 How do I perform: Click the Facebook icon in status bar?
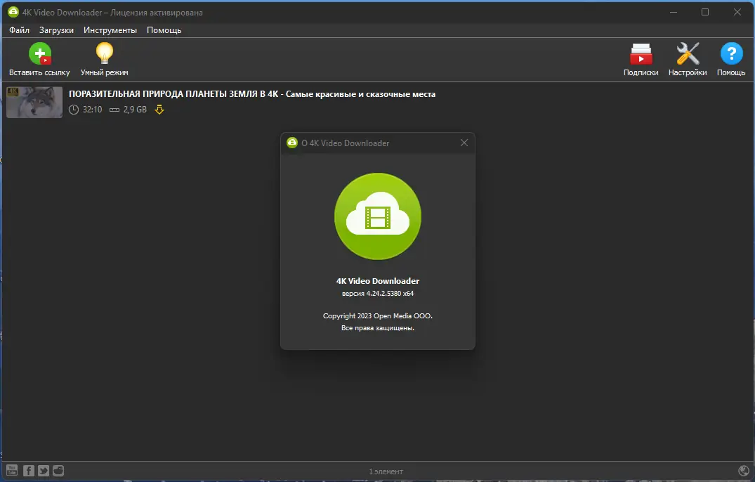[x=29, y=471]
